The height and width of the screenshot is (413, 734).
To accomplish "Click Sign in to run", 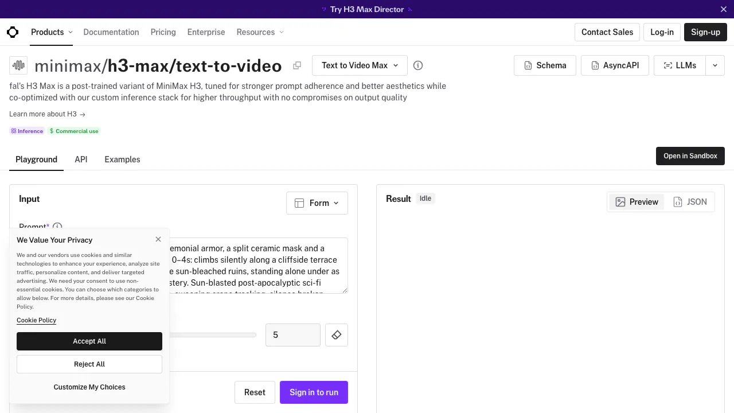I will tap(314, 392).
